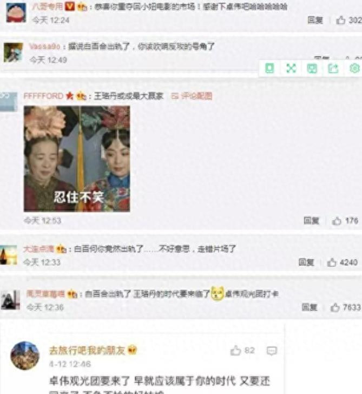The image size is (362, 394).
Task: Click the first green toolbar bookmark icon
Action: tap(269, 68)
